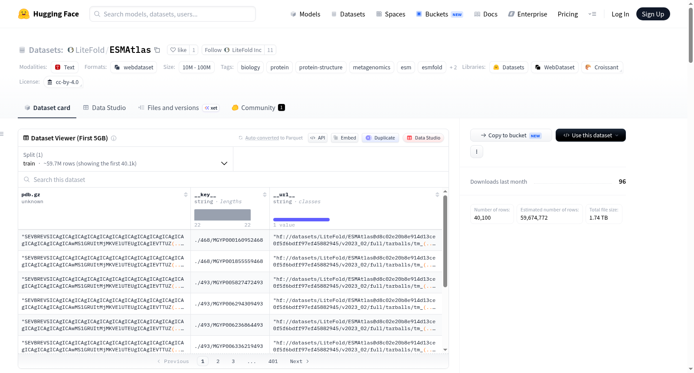
Task: Open the Use this dataset dropdown
Action: click(591, 135)
